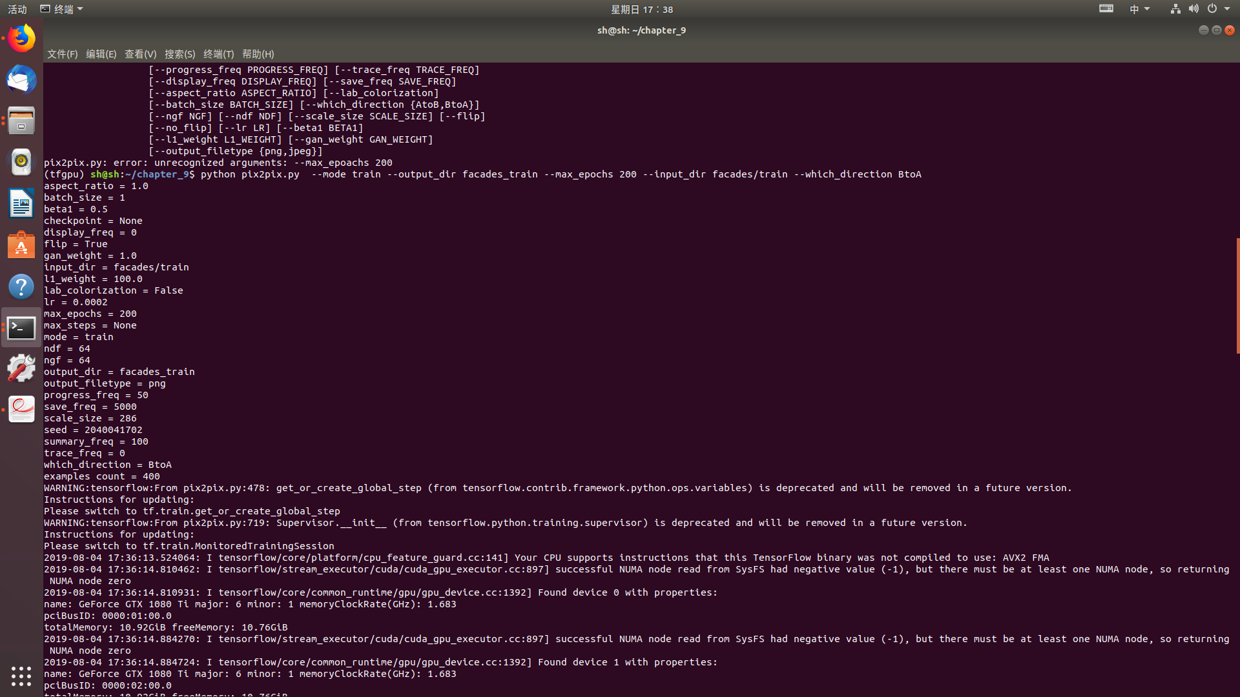The width and height of the screenshot is (1240, 697).
Task: Click the Help application icon in dock
Action: point(21,287)
